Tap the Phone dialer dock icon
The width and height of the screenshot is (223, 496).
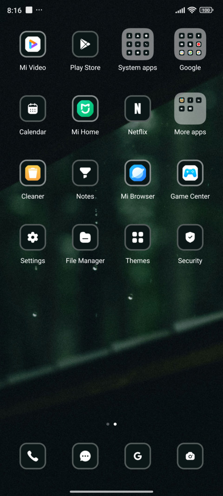(x=33, y=456)
